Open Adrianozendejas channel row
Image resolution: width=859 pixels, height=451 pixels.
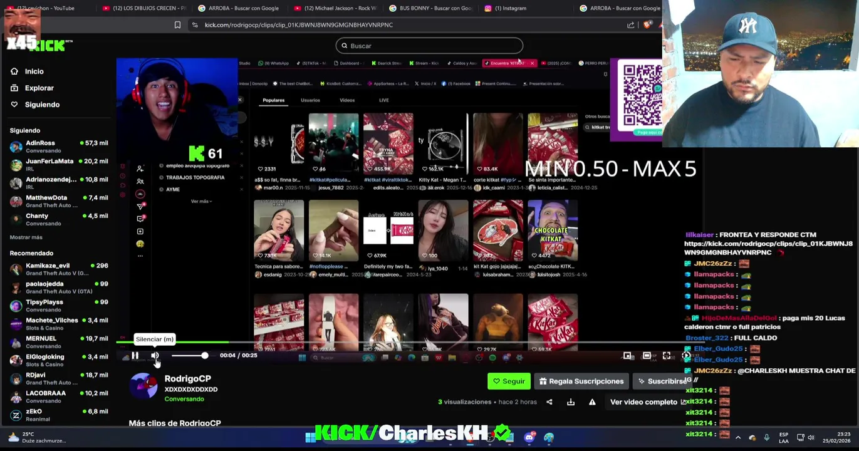59,183
